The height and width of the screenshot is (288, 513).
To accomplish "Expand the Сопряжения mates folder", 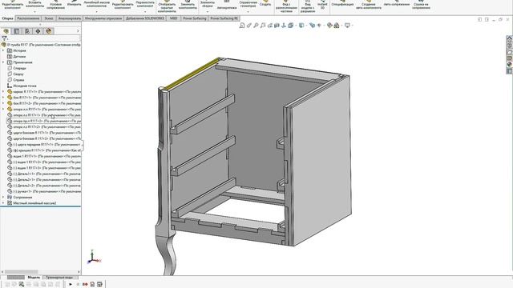I will coord(3,198).
